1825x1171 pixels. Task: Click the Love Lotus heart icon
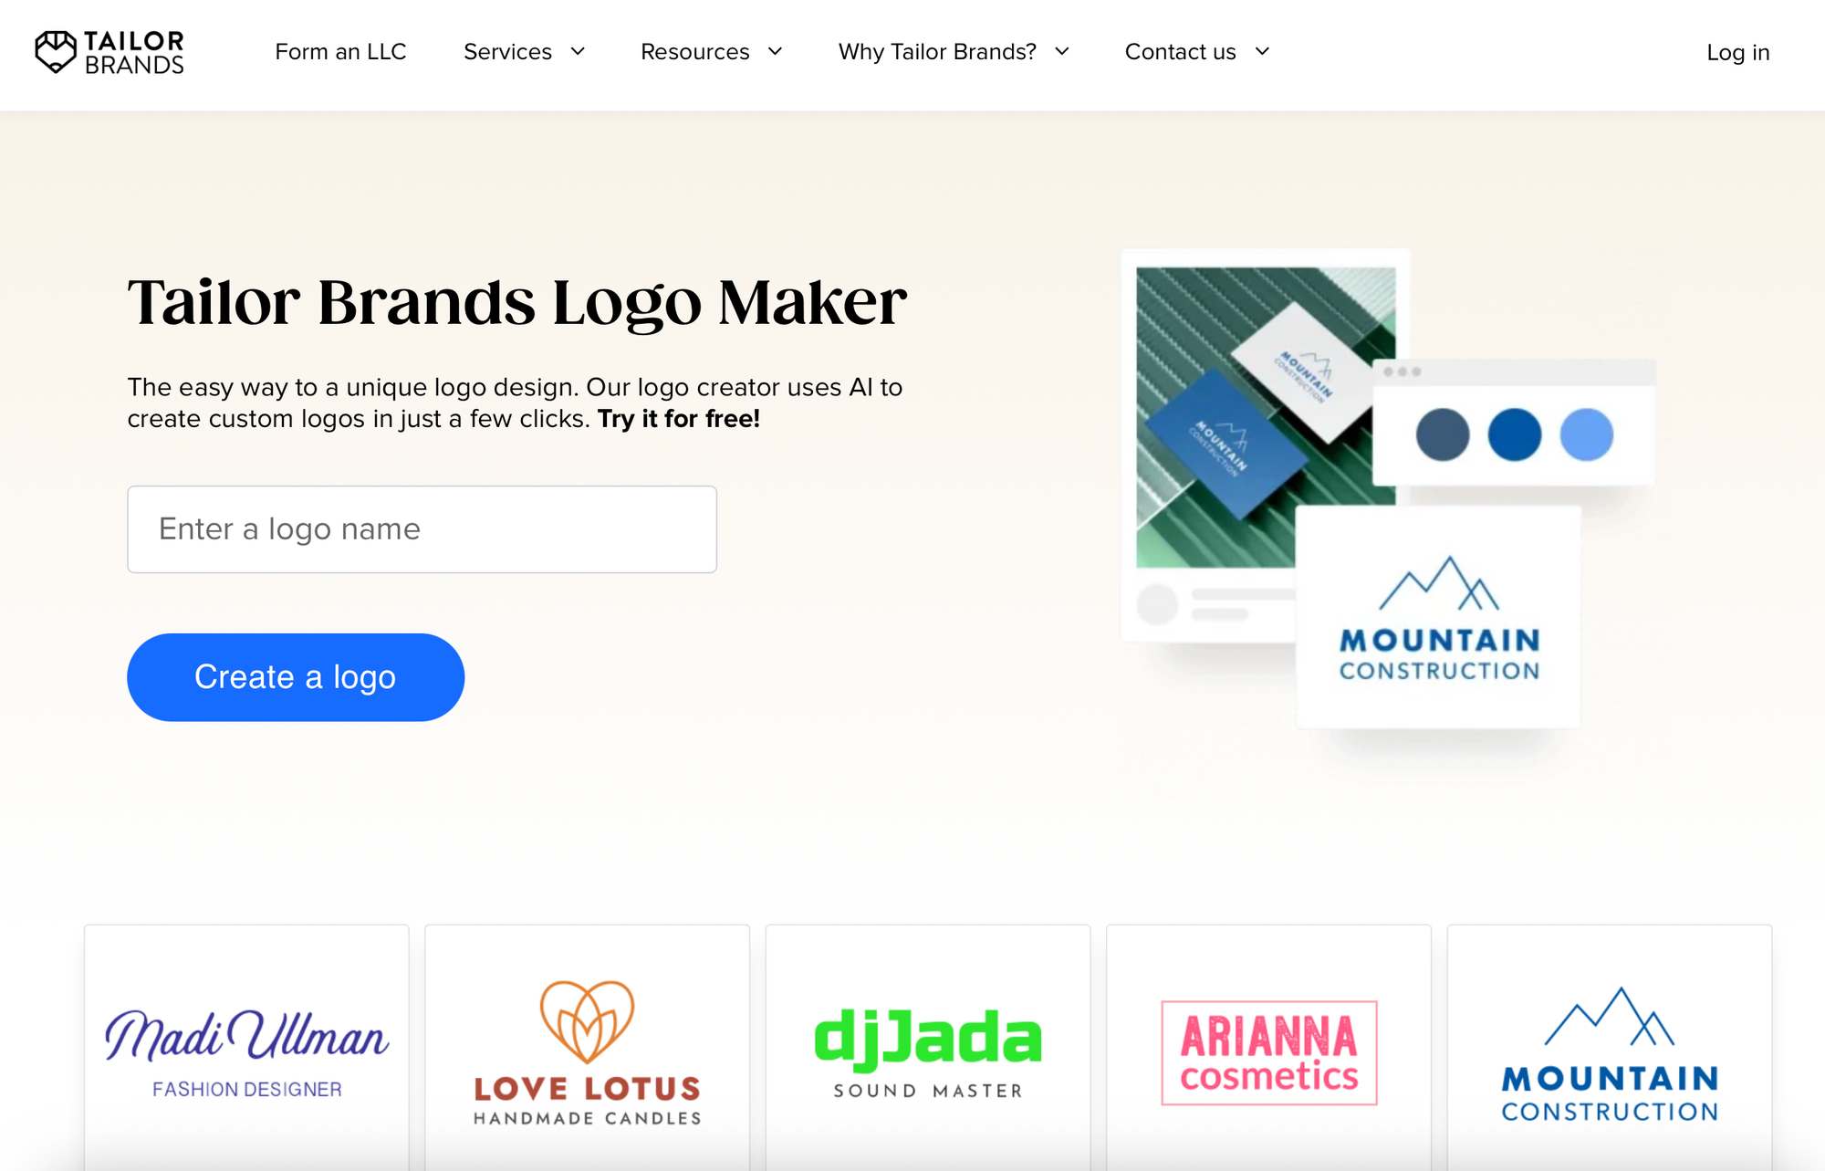(587, 1021)
